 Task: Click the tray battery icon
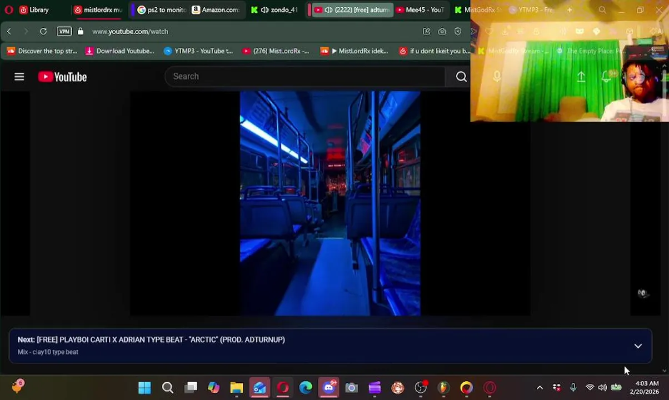click(616, 388)
